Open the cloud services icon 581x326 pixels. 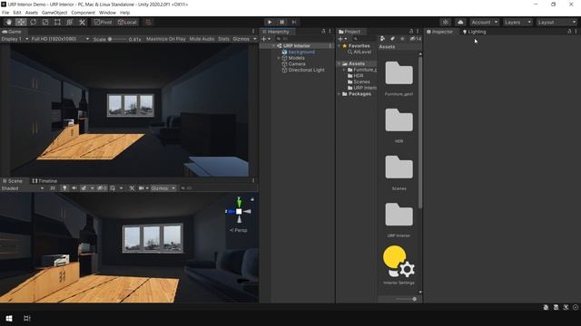[x=460, y=22]
